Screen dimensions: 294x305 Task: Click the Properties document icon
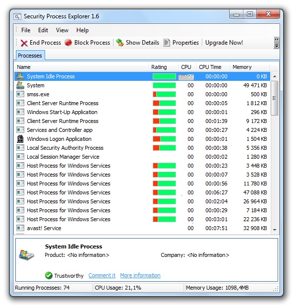pyautogui.click(x=167, y=43)
